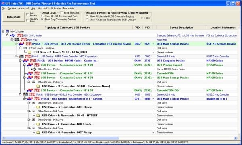Open the File menu
The image size is (242, 145).
tap(4, 8)
